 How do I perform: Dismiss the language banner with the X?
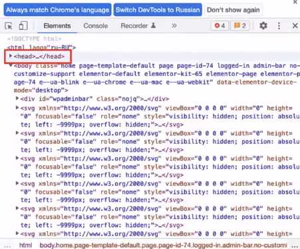tap(295, 2)
